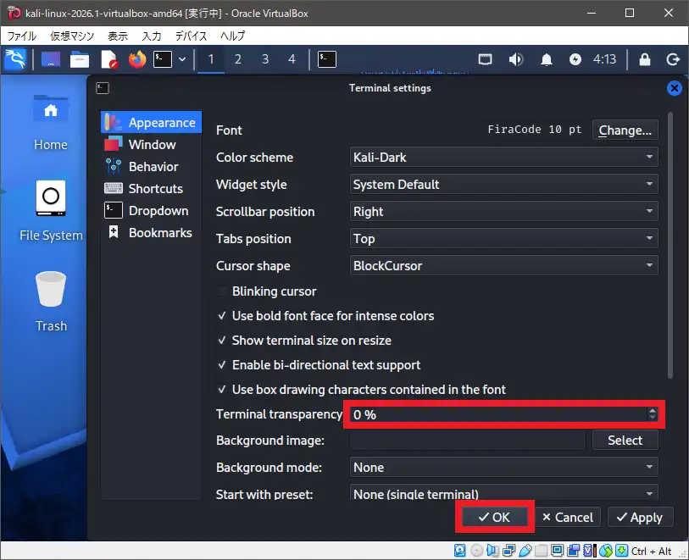Uncheck Show terminal size on resize
This screenshot has width=689, height=560.
pos(224,341)
